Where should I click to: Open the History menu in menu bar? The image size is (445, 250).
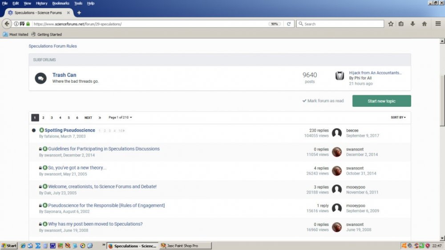pos(41,3)
